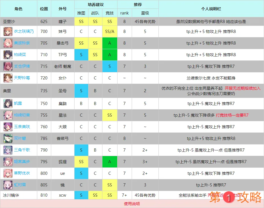The width and height of the screenshot is (264, 208).
Task: Click the 柏崎初音 character avatar
Action: (x=8, y=115)
